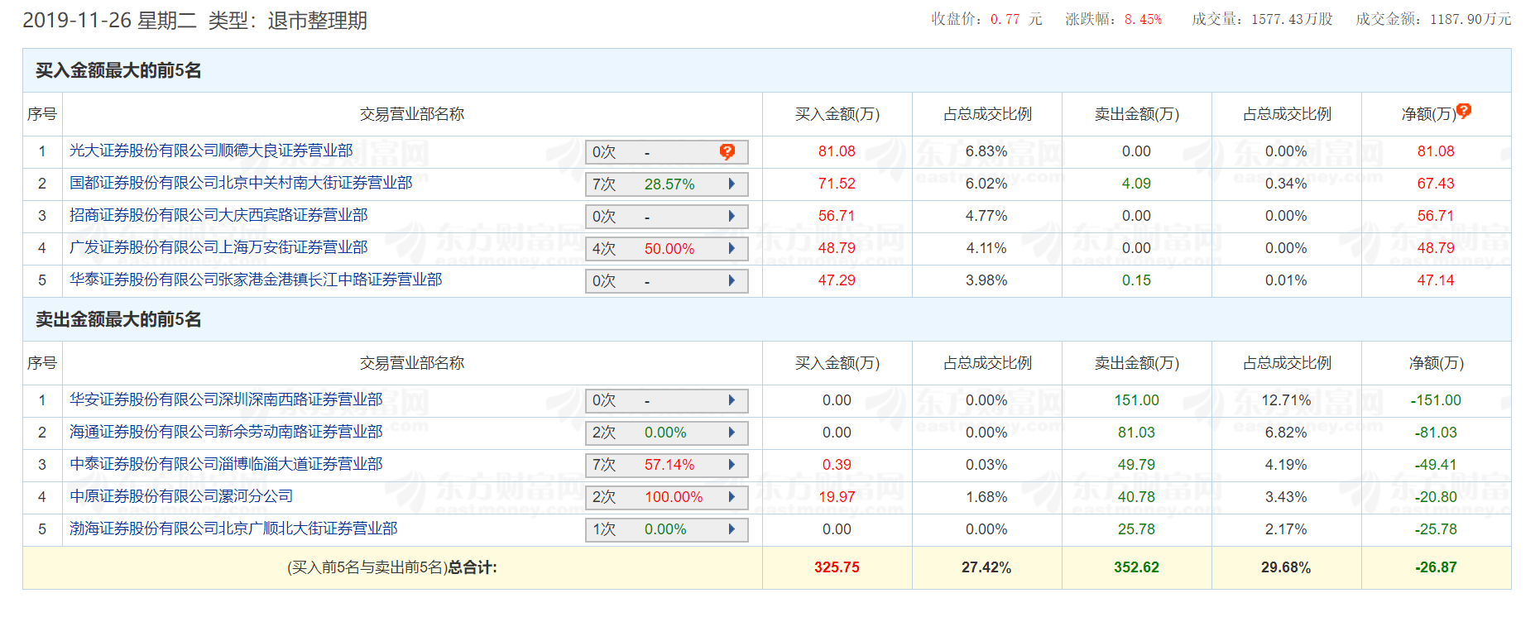Open 招商证券大庆西宾路证券营业部 link
Screen dimensions: 1540x617
click(x=218, y=215)
